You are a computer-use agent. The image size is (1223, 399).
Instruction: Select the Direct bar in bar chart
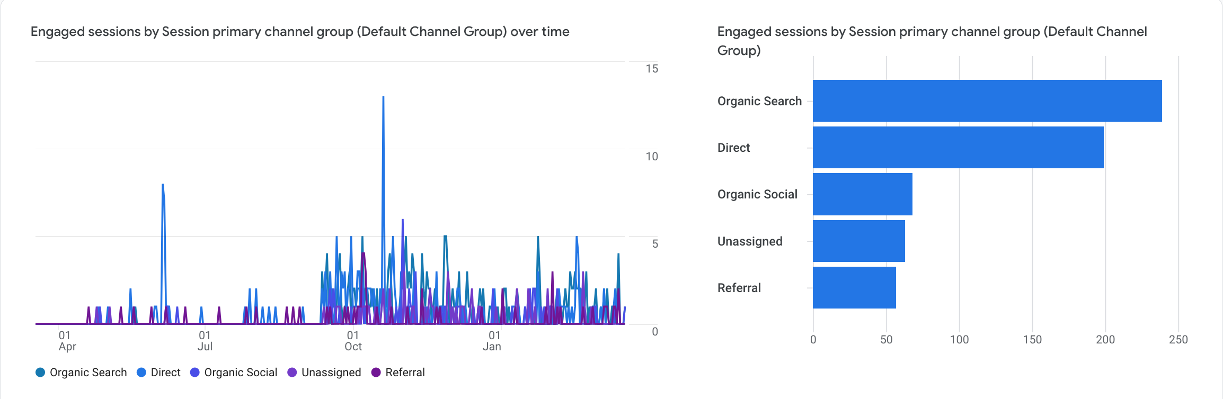pyautogui.click(x=958, y=148)
